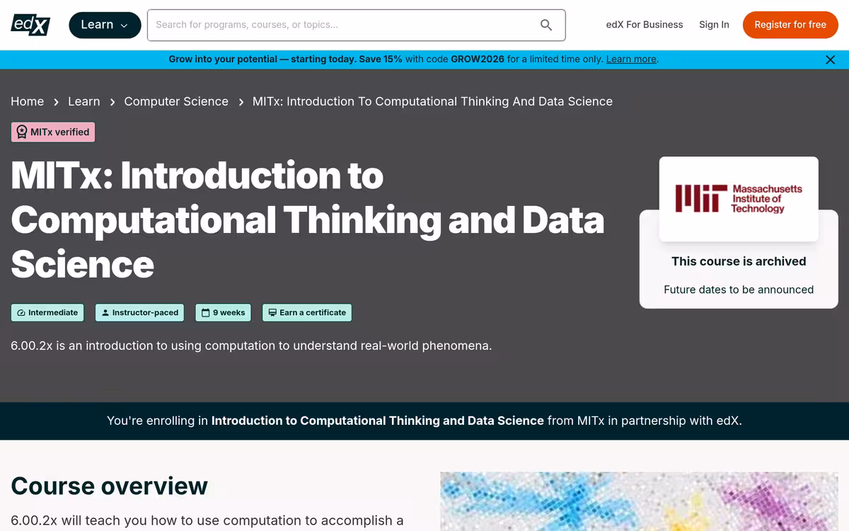Image resolution: width=849 pixels, height=531 pixels.
Task: Click the Instructor-paced tag
Action: pos(139,313)
